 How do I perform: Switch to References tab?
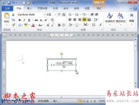pyautogui.click(x=55, y=8)
